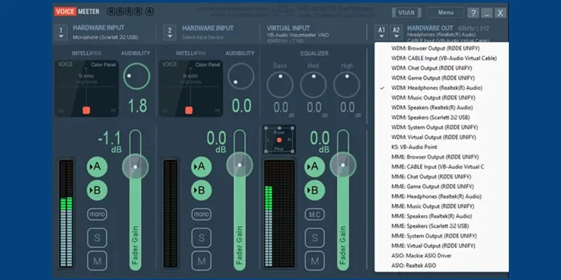Click the equalizer Bass knob
Viewport: 561px width, 280px height.
pos(280,85)
